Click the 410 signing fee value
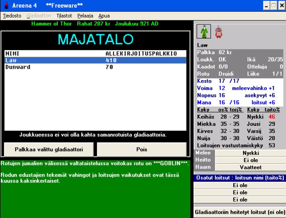 tap(111, 60)
